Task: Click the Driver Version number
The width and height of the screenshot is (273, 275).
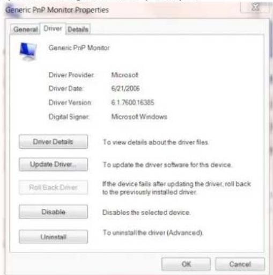Action: pos(132,103)
